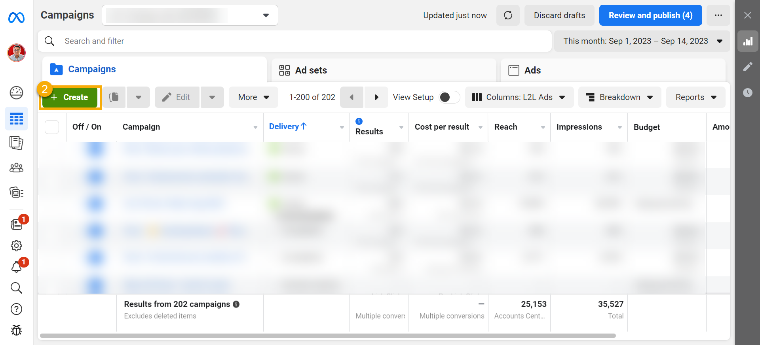This screenshot has height=345, width=760.
Task: Check the select all campaigns checkbox
Action: point(52,127)
